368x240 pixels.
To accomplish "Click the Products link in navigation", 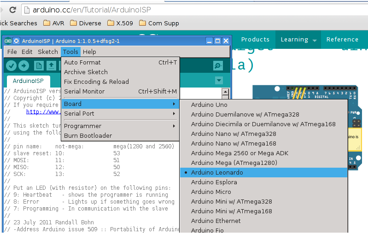I will [255, 40].
